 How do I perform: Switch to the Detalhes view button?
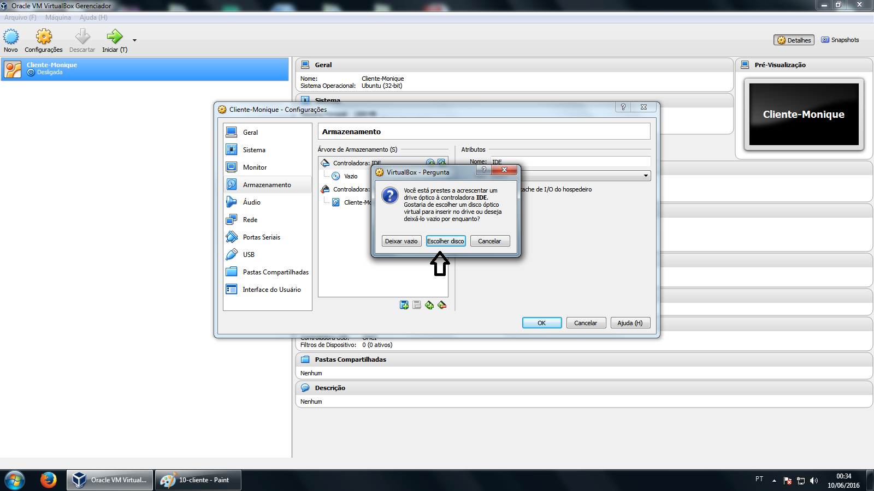click(x=794, y=40)
